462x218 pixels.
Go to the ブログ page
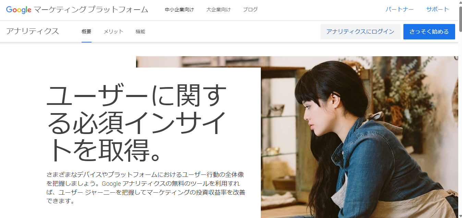250,10
